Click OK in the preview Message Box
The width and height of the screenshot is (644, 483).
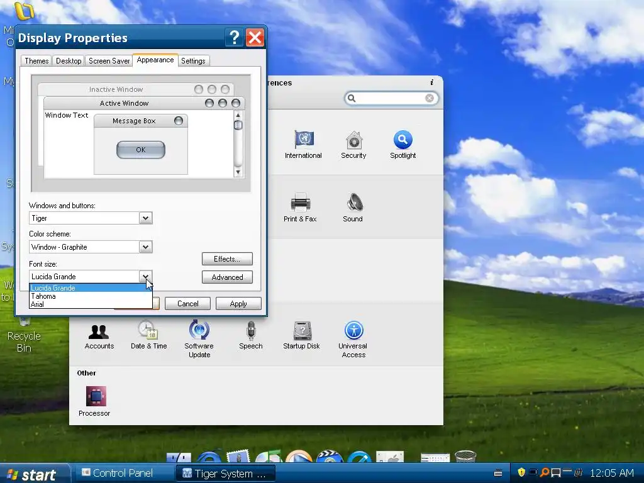coord(141,150)
